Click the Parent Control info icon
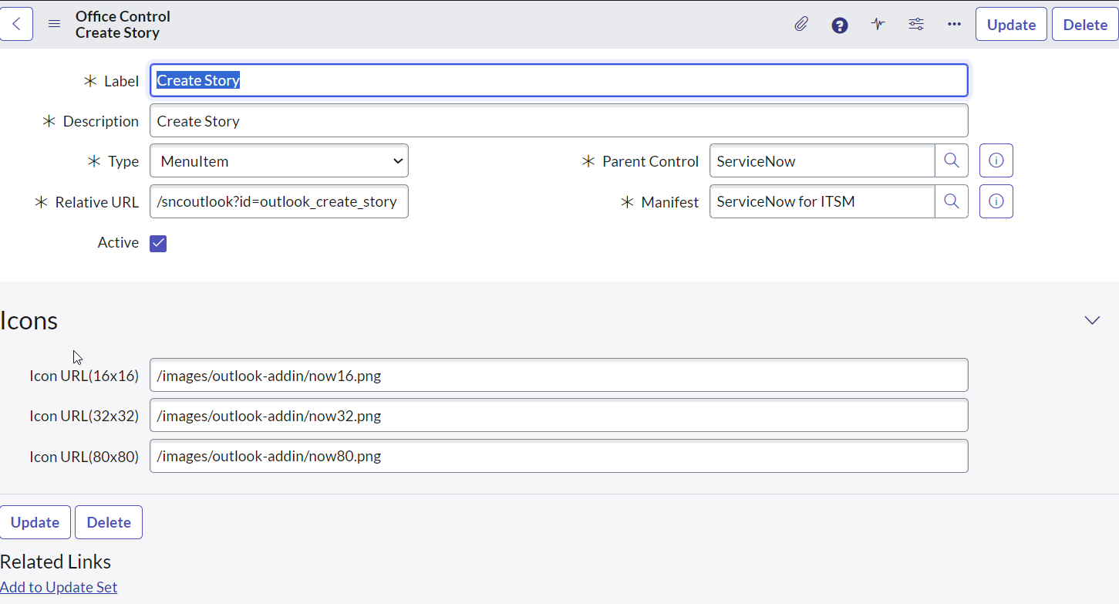This screenshot has width=1119, height=604. [996, 160]
